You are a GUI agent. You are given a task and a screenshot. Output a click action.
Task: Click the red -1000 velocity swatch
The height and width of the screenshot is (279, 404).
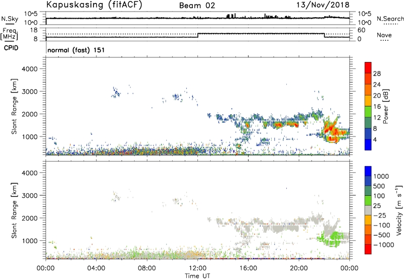coord(368,249)
